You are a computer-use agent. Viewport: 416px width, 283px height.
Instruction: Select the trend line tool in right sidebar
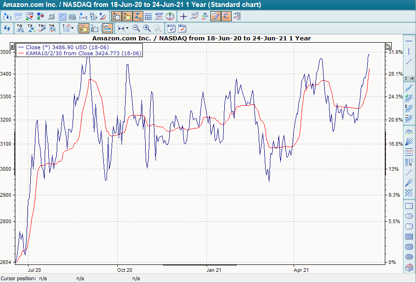click(408, 62)
